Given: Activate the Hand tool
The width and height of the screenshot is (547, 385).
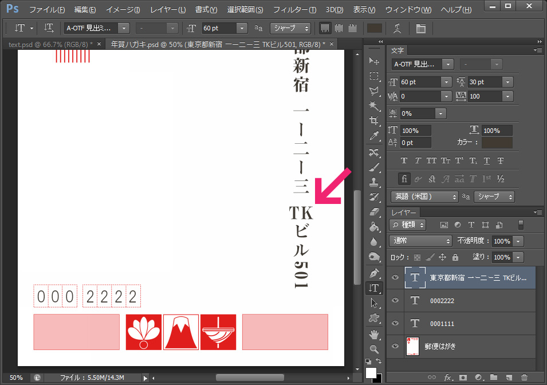Looking at the screenshot, I should click(x=374, y=333).
